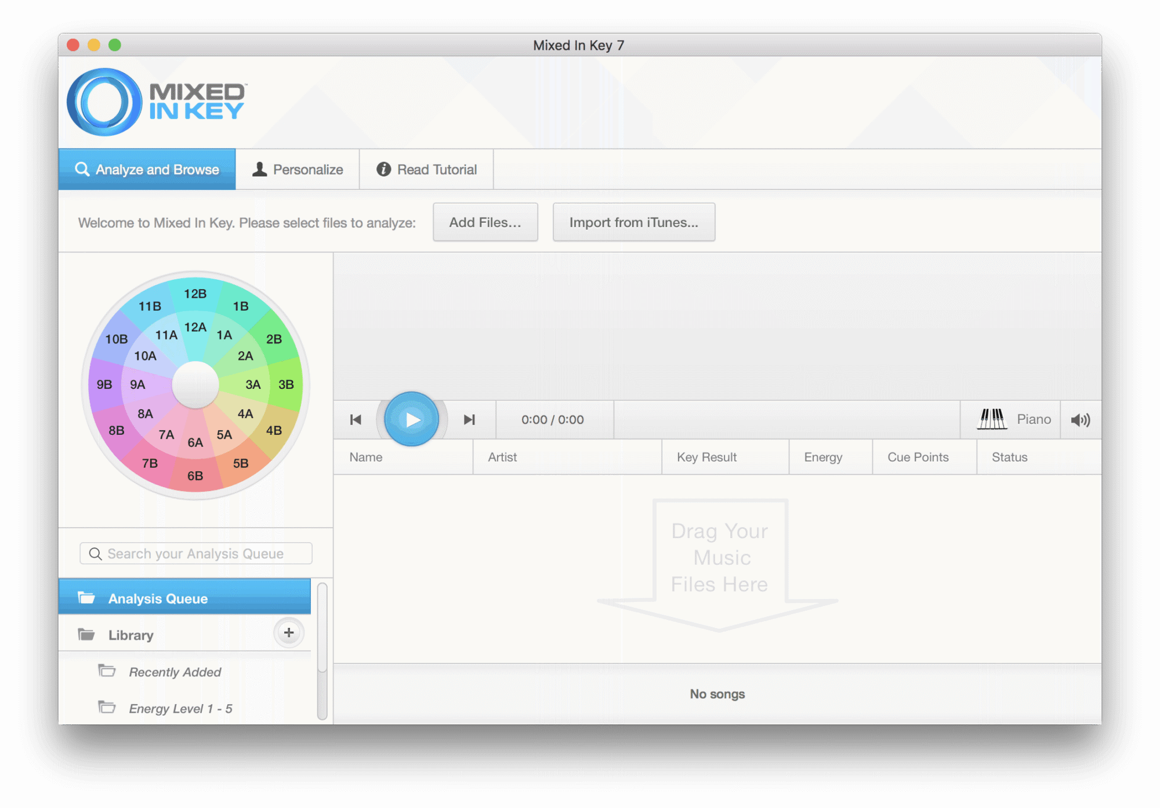
Task: Select the 6B key on the Camelot wheel
Action: click(195, 476)
